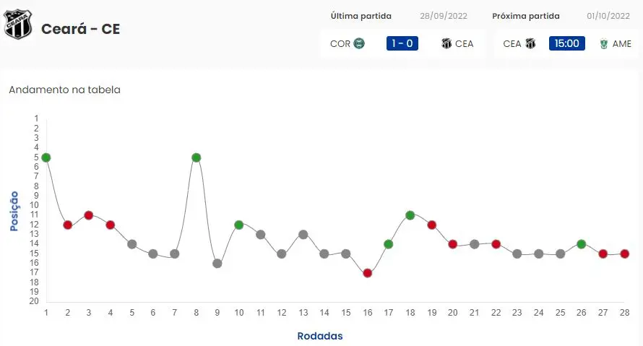Select the gray point at round 9

[x=217, y=264]
